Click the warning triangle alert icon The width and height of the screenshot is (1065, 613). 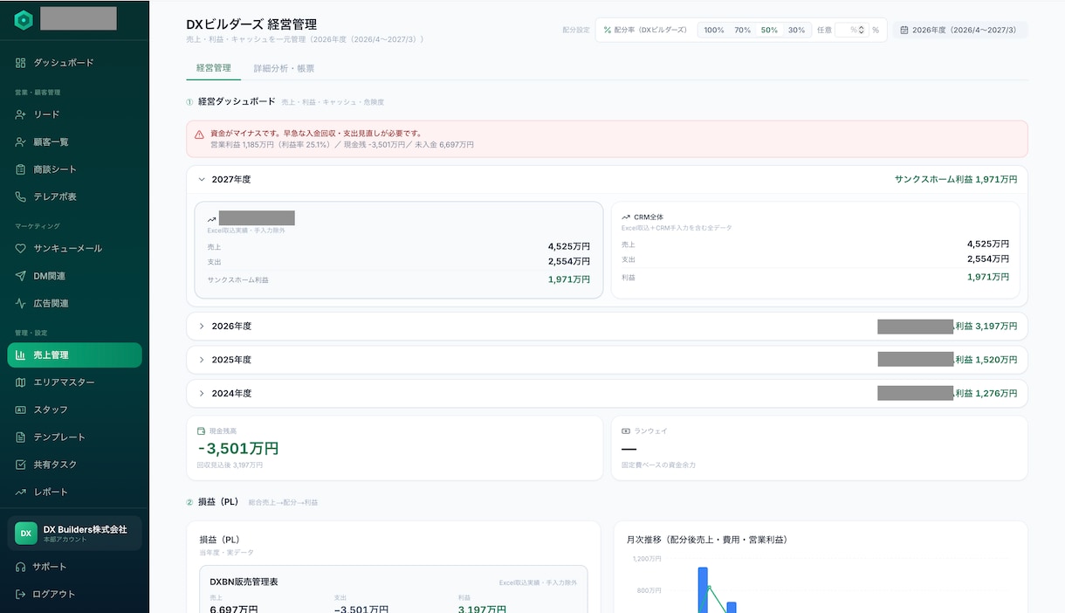(x=199, y=134)
